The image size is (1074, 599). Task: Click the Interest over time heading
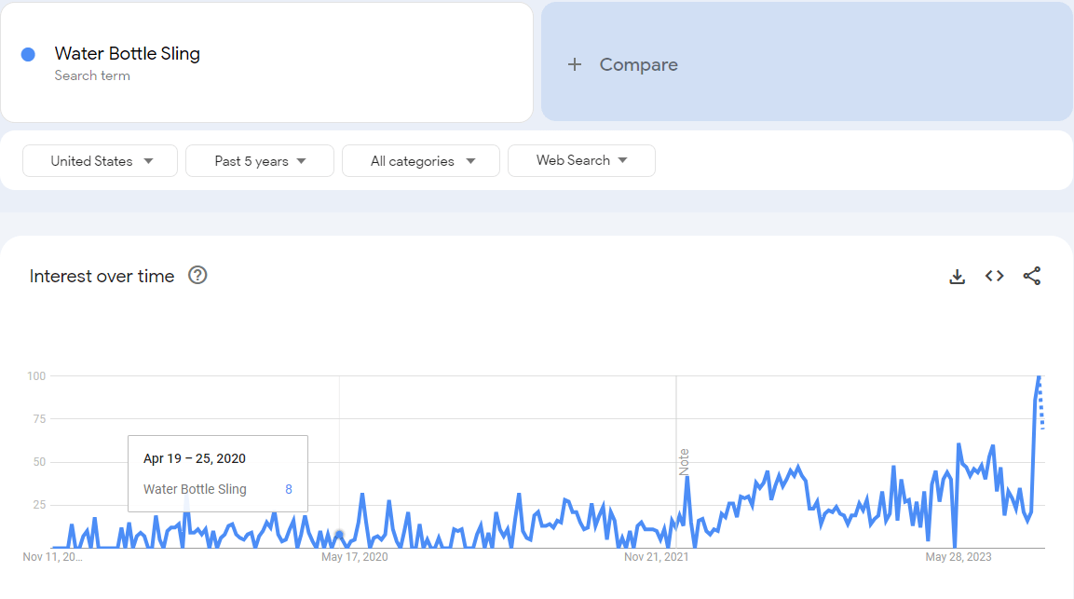click(102, 276)
